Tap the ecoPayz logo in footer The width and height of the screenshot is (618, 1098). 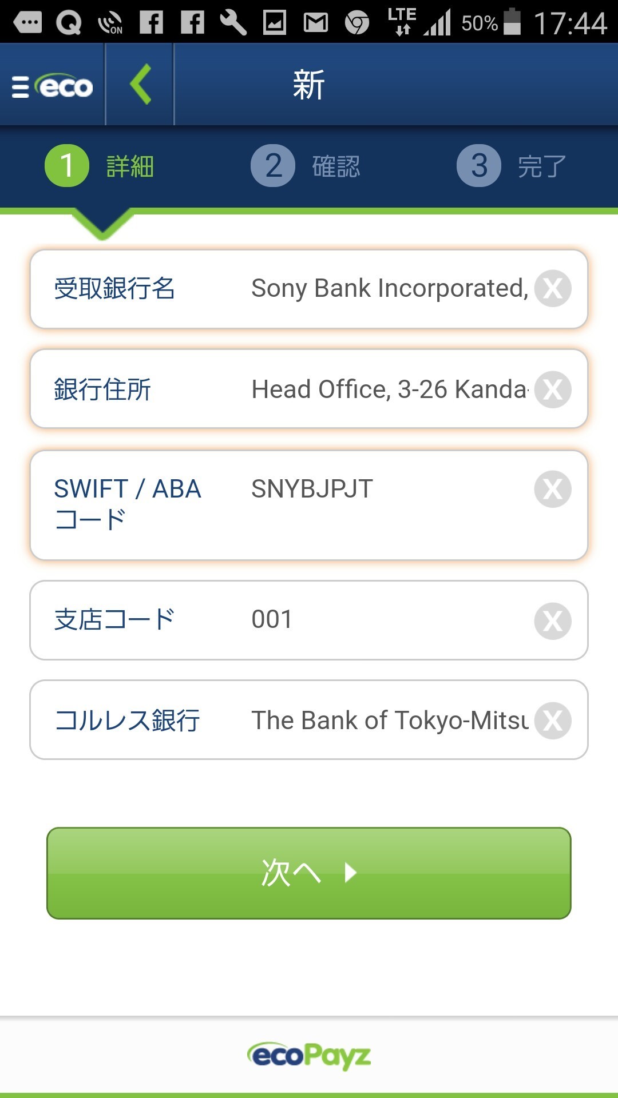click(x=309, y=1056)
